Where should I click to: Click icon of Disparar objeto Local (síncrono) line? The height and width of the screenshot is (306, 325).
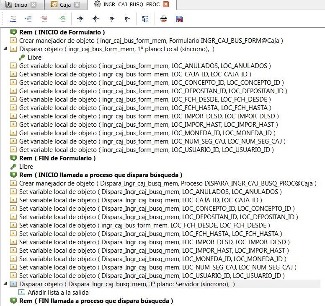pyautogui.click(x=13, y=49)
